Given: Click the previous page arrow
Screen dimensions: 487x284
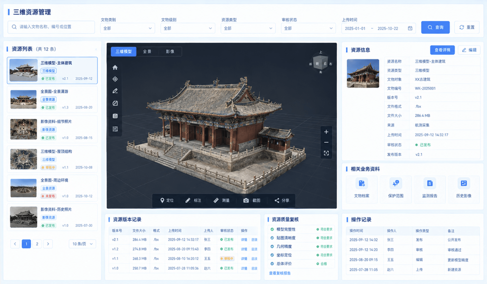Looking at the screenshot, I should (x=15, y=244).
